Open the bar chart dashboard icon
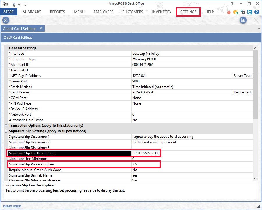Screen dimensions: 262x210 (x=243, y=20)
